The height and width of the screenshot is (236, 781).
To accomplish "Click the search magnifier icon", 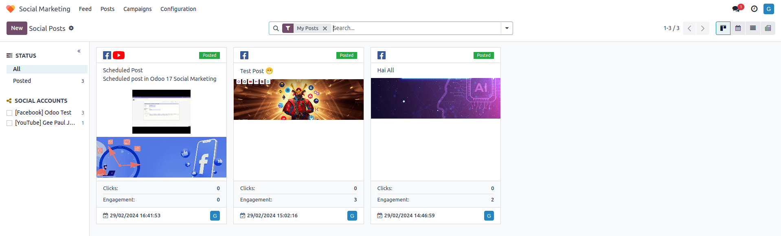I will point(276,28).
